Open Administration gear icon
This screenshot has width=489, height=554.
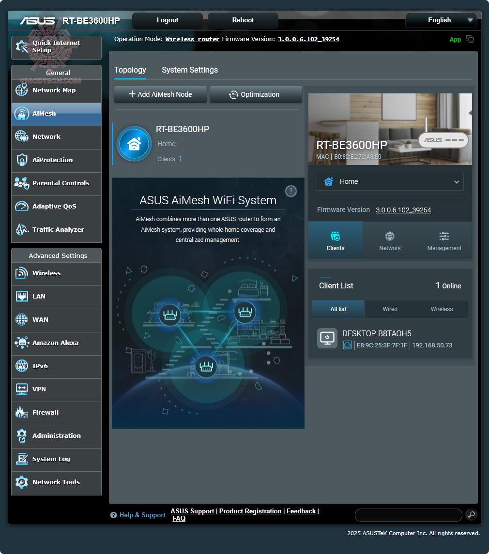pyautogui.click(x=22, y=435)
